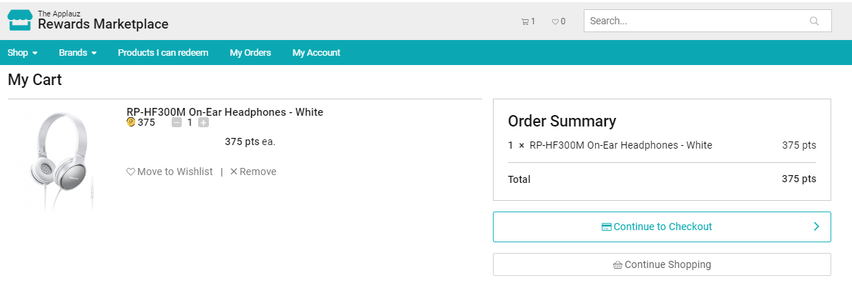Screen dimensions: 852x288
Task: Click the arrow on Continue to Checkout
Action: click(x=817, y=227)
